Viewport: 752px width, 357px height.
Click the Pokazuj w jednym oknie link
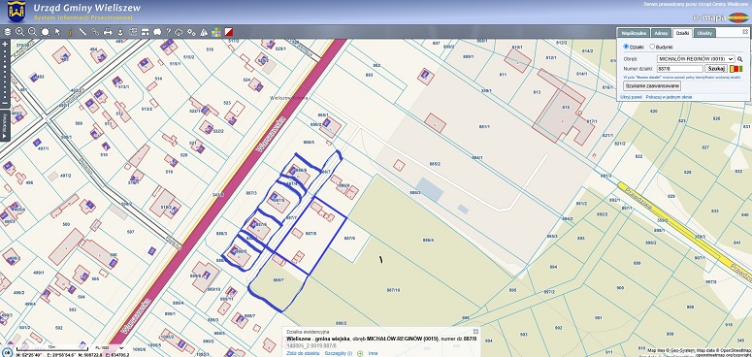pos(669,97)
